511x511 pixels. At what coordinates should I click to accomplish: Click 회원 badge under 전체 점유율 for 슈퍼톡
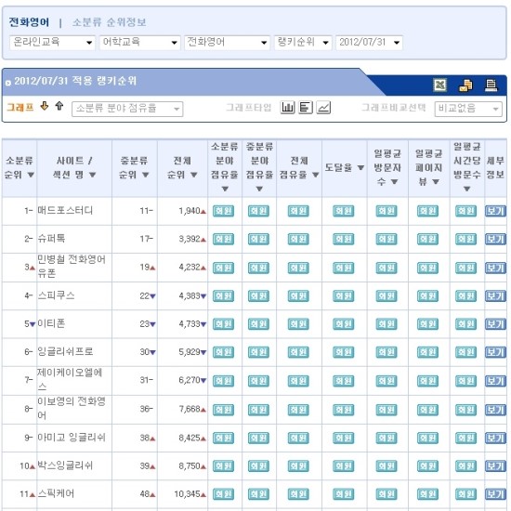[x=298, y=239]
